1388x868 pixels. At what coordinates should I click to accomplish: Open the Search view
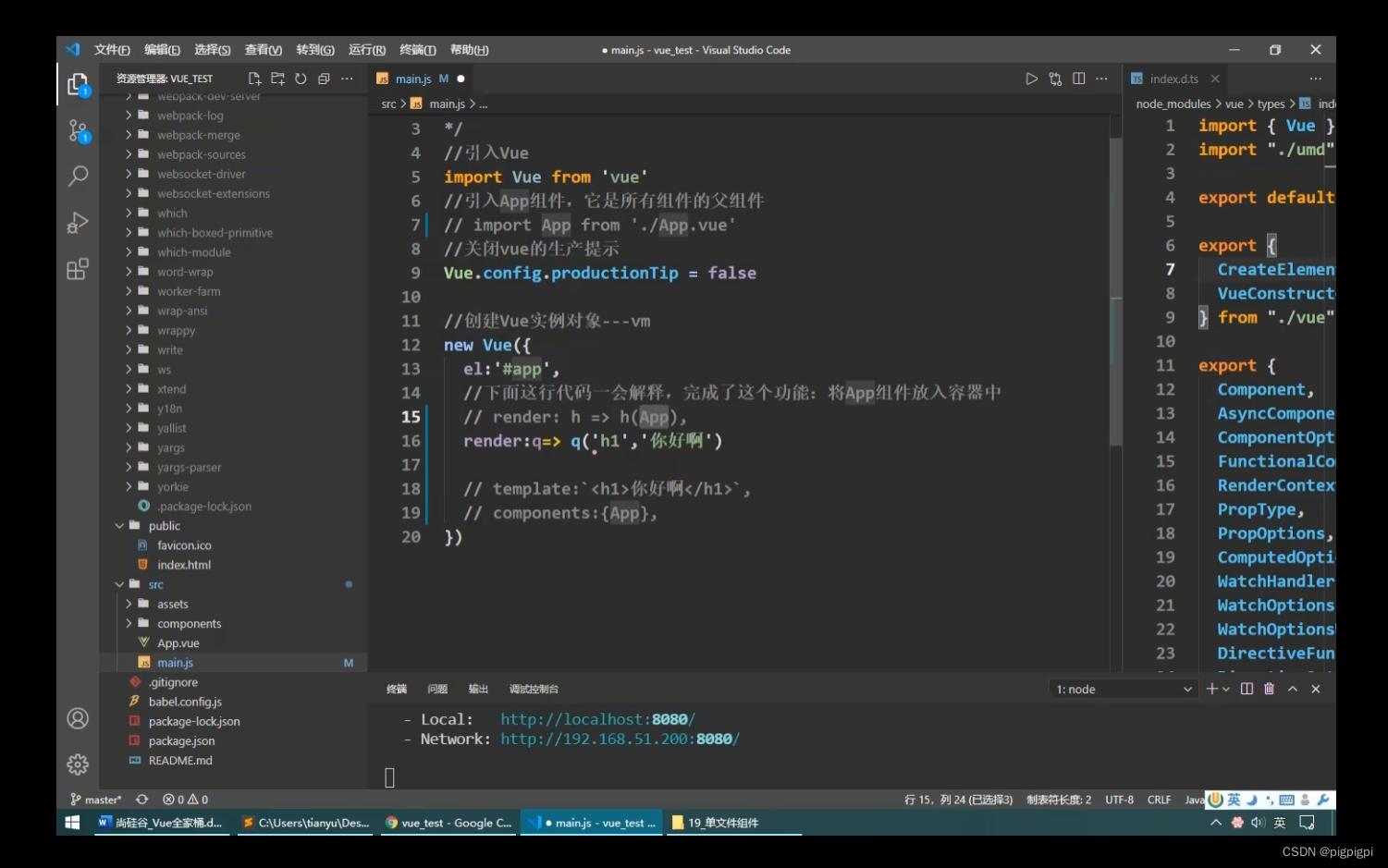[x=78, y=176]
